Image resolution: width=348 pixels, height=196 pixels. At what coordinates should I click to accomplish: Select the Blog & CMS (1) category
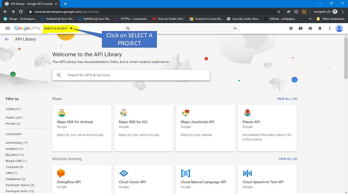[16, 161]
